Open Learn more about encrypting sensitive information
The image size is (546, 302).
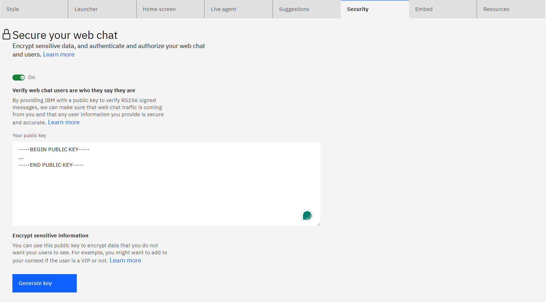(x=125, y=260)
